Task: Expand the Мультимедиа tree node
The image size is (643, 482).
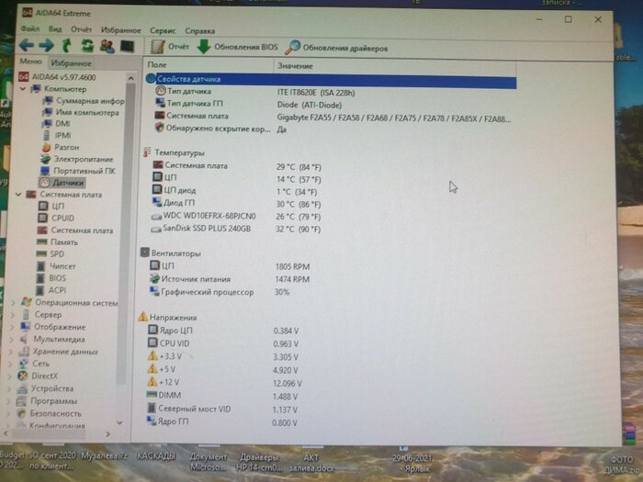Action: [x=12, y=340]
